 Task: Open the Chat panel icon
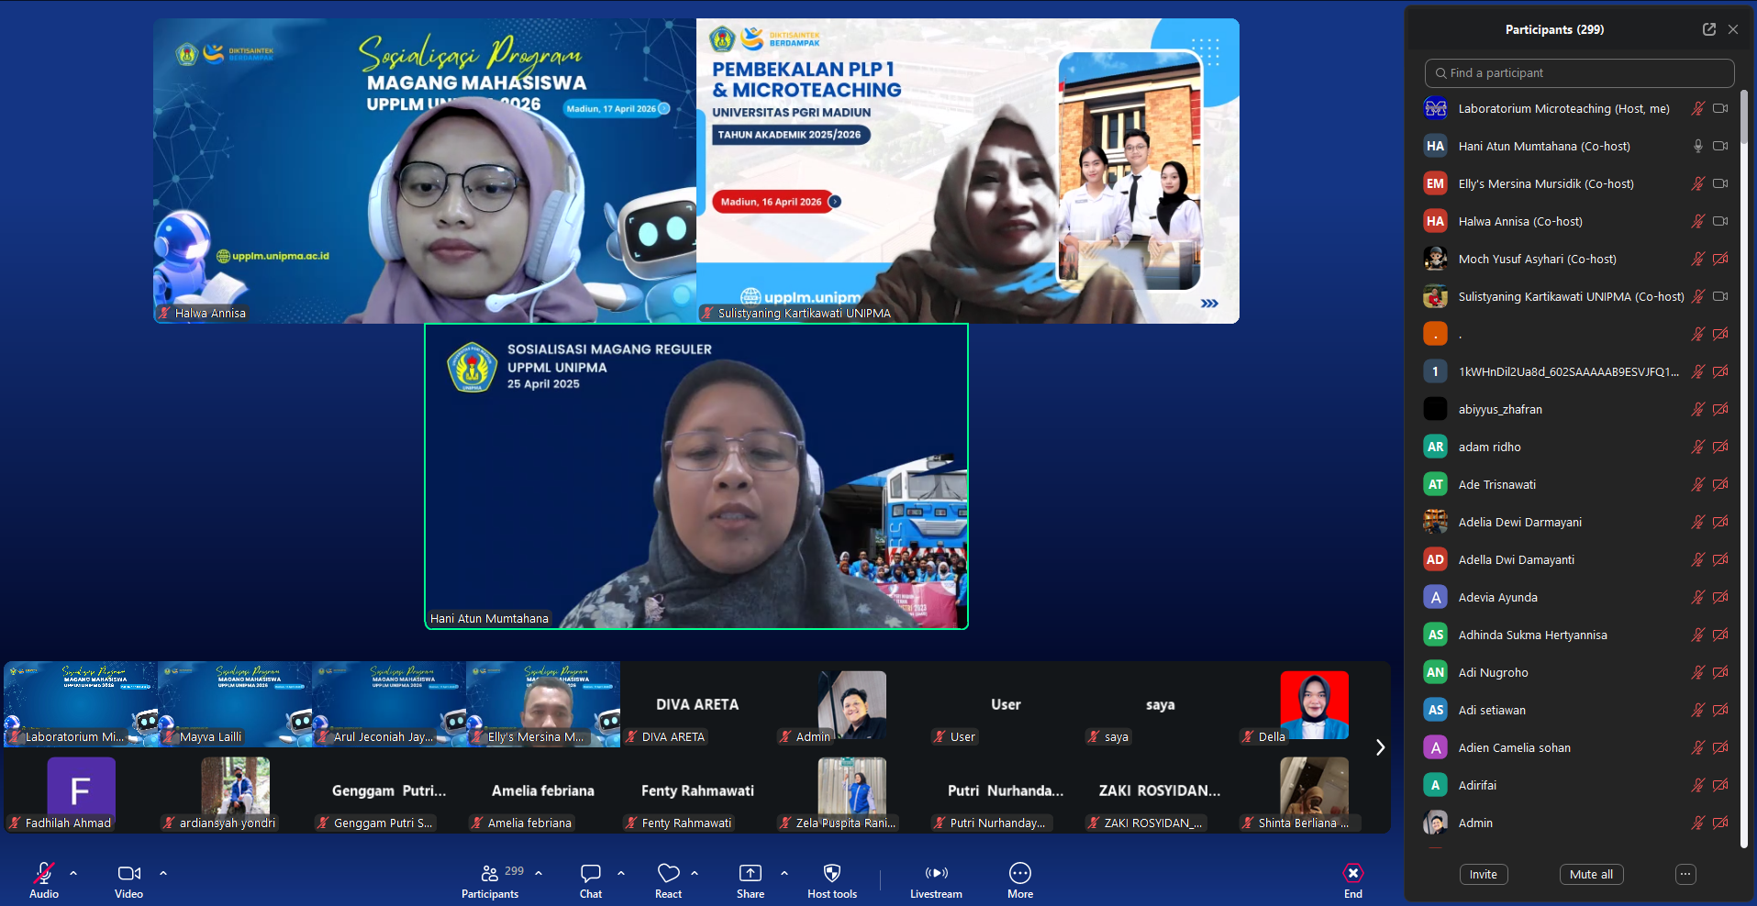[591, 873]
